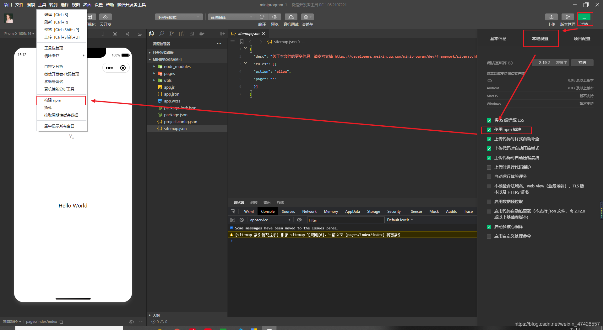This screenshot has width=603, height=330.
Task: Click the element inspector icon in devtools
Action: [x=233, y=212]
